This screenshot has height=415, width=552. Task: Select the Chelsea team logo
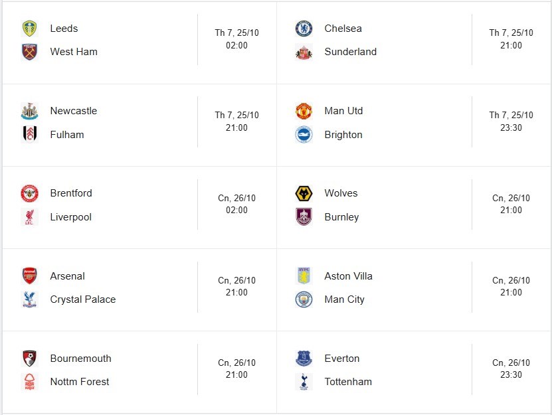point(304,29)
